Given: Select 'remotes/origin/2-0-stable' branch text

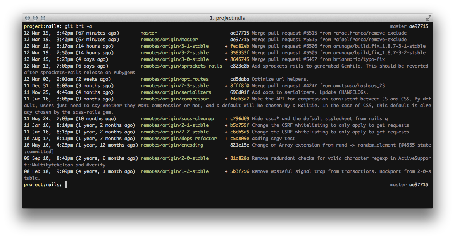Looking at the screenshot, I should 175,158.
